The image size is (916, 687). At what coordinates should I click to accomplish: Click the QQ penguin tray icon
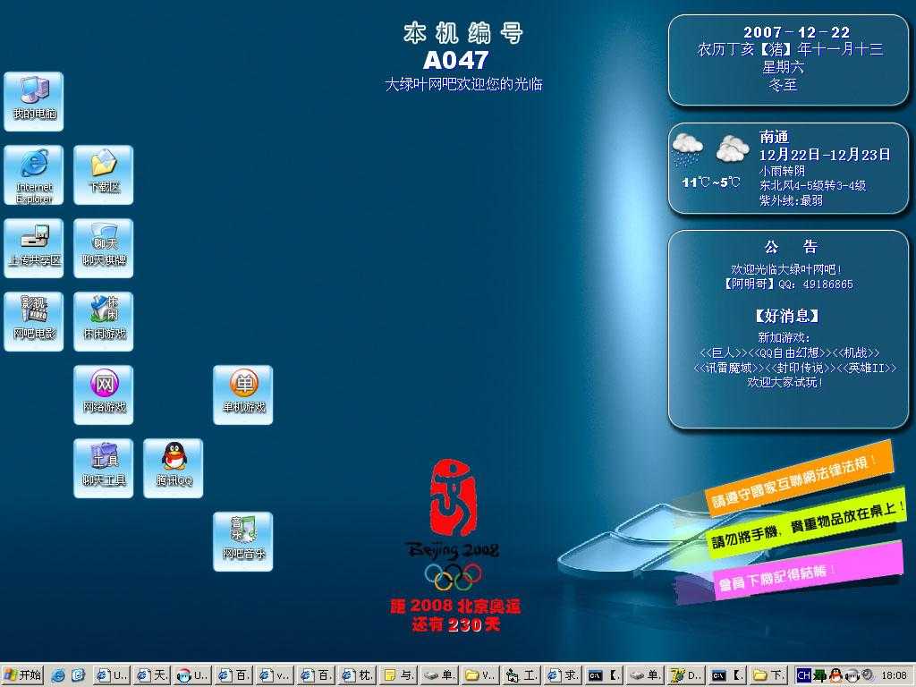[836, 676]
